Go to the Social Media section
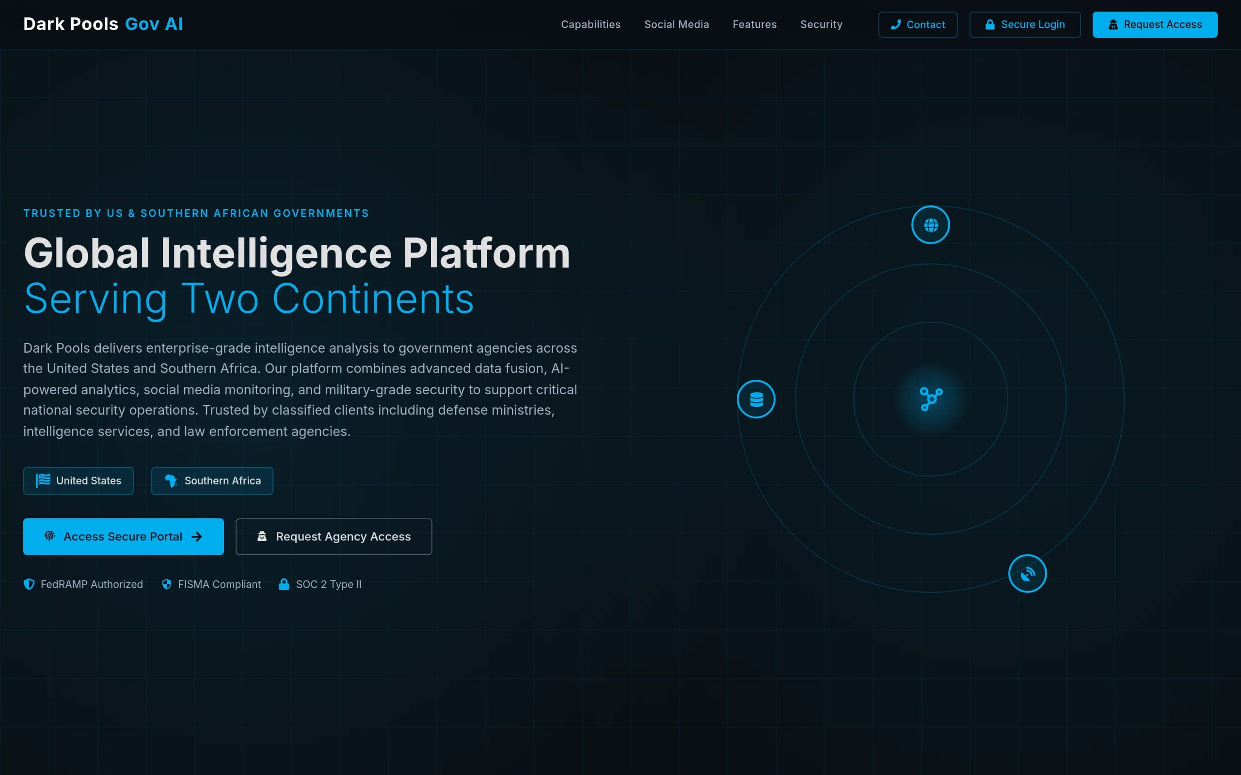 pos(676,25)
